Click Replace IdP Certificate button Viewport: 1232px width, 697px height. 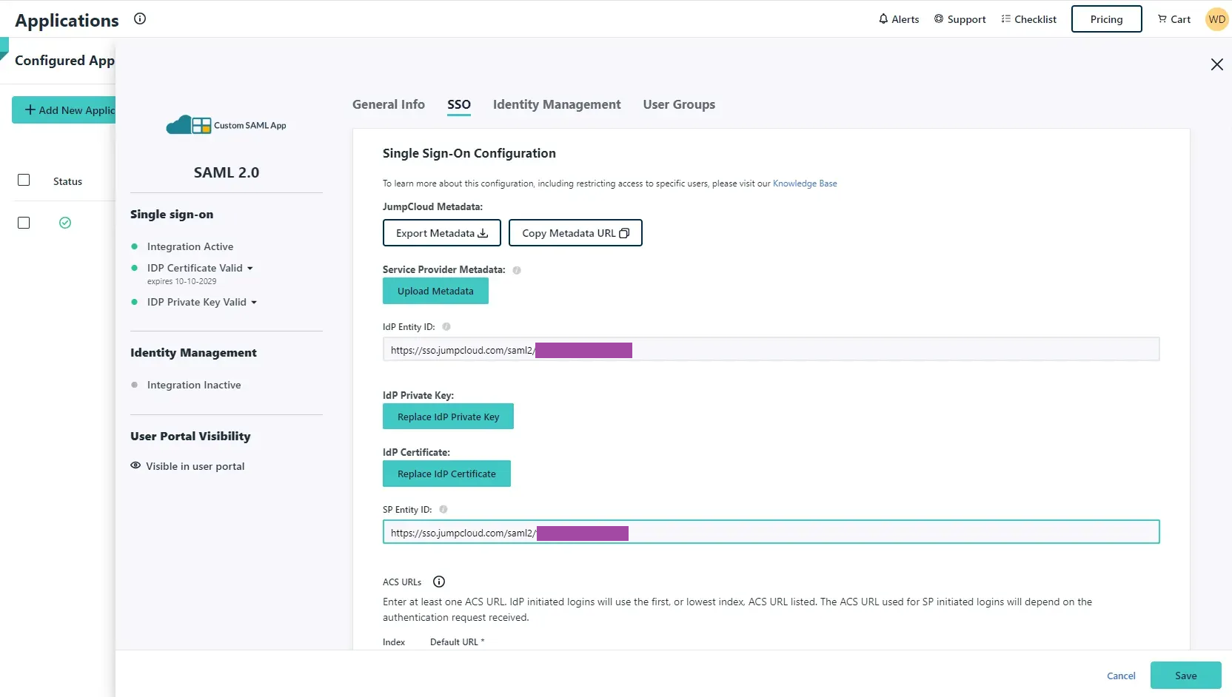(446, 474)
